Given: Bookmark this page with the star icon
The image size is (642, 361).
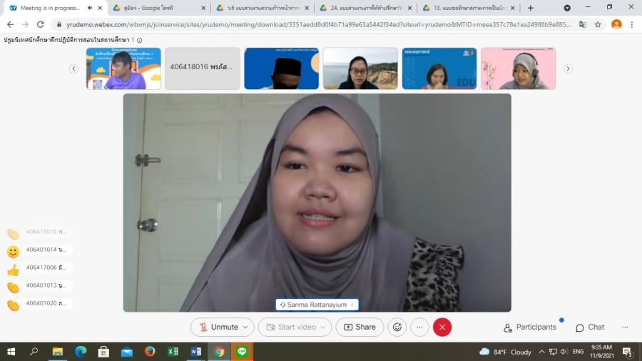Looking at the screenshot, I should click(x=598, y=24).
